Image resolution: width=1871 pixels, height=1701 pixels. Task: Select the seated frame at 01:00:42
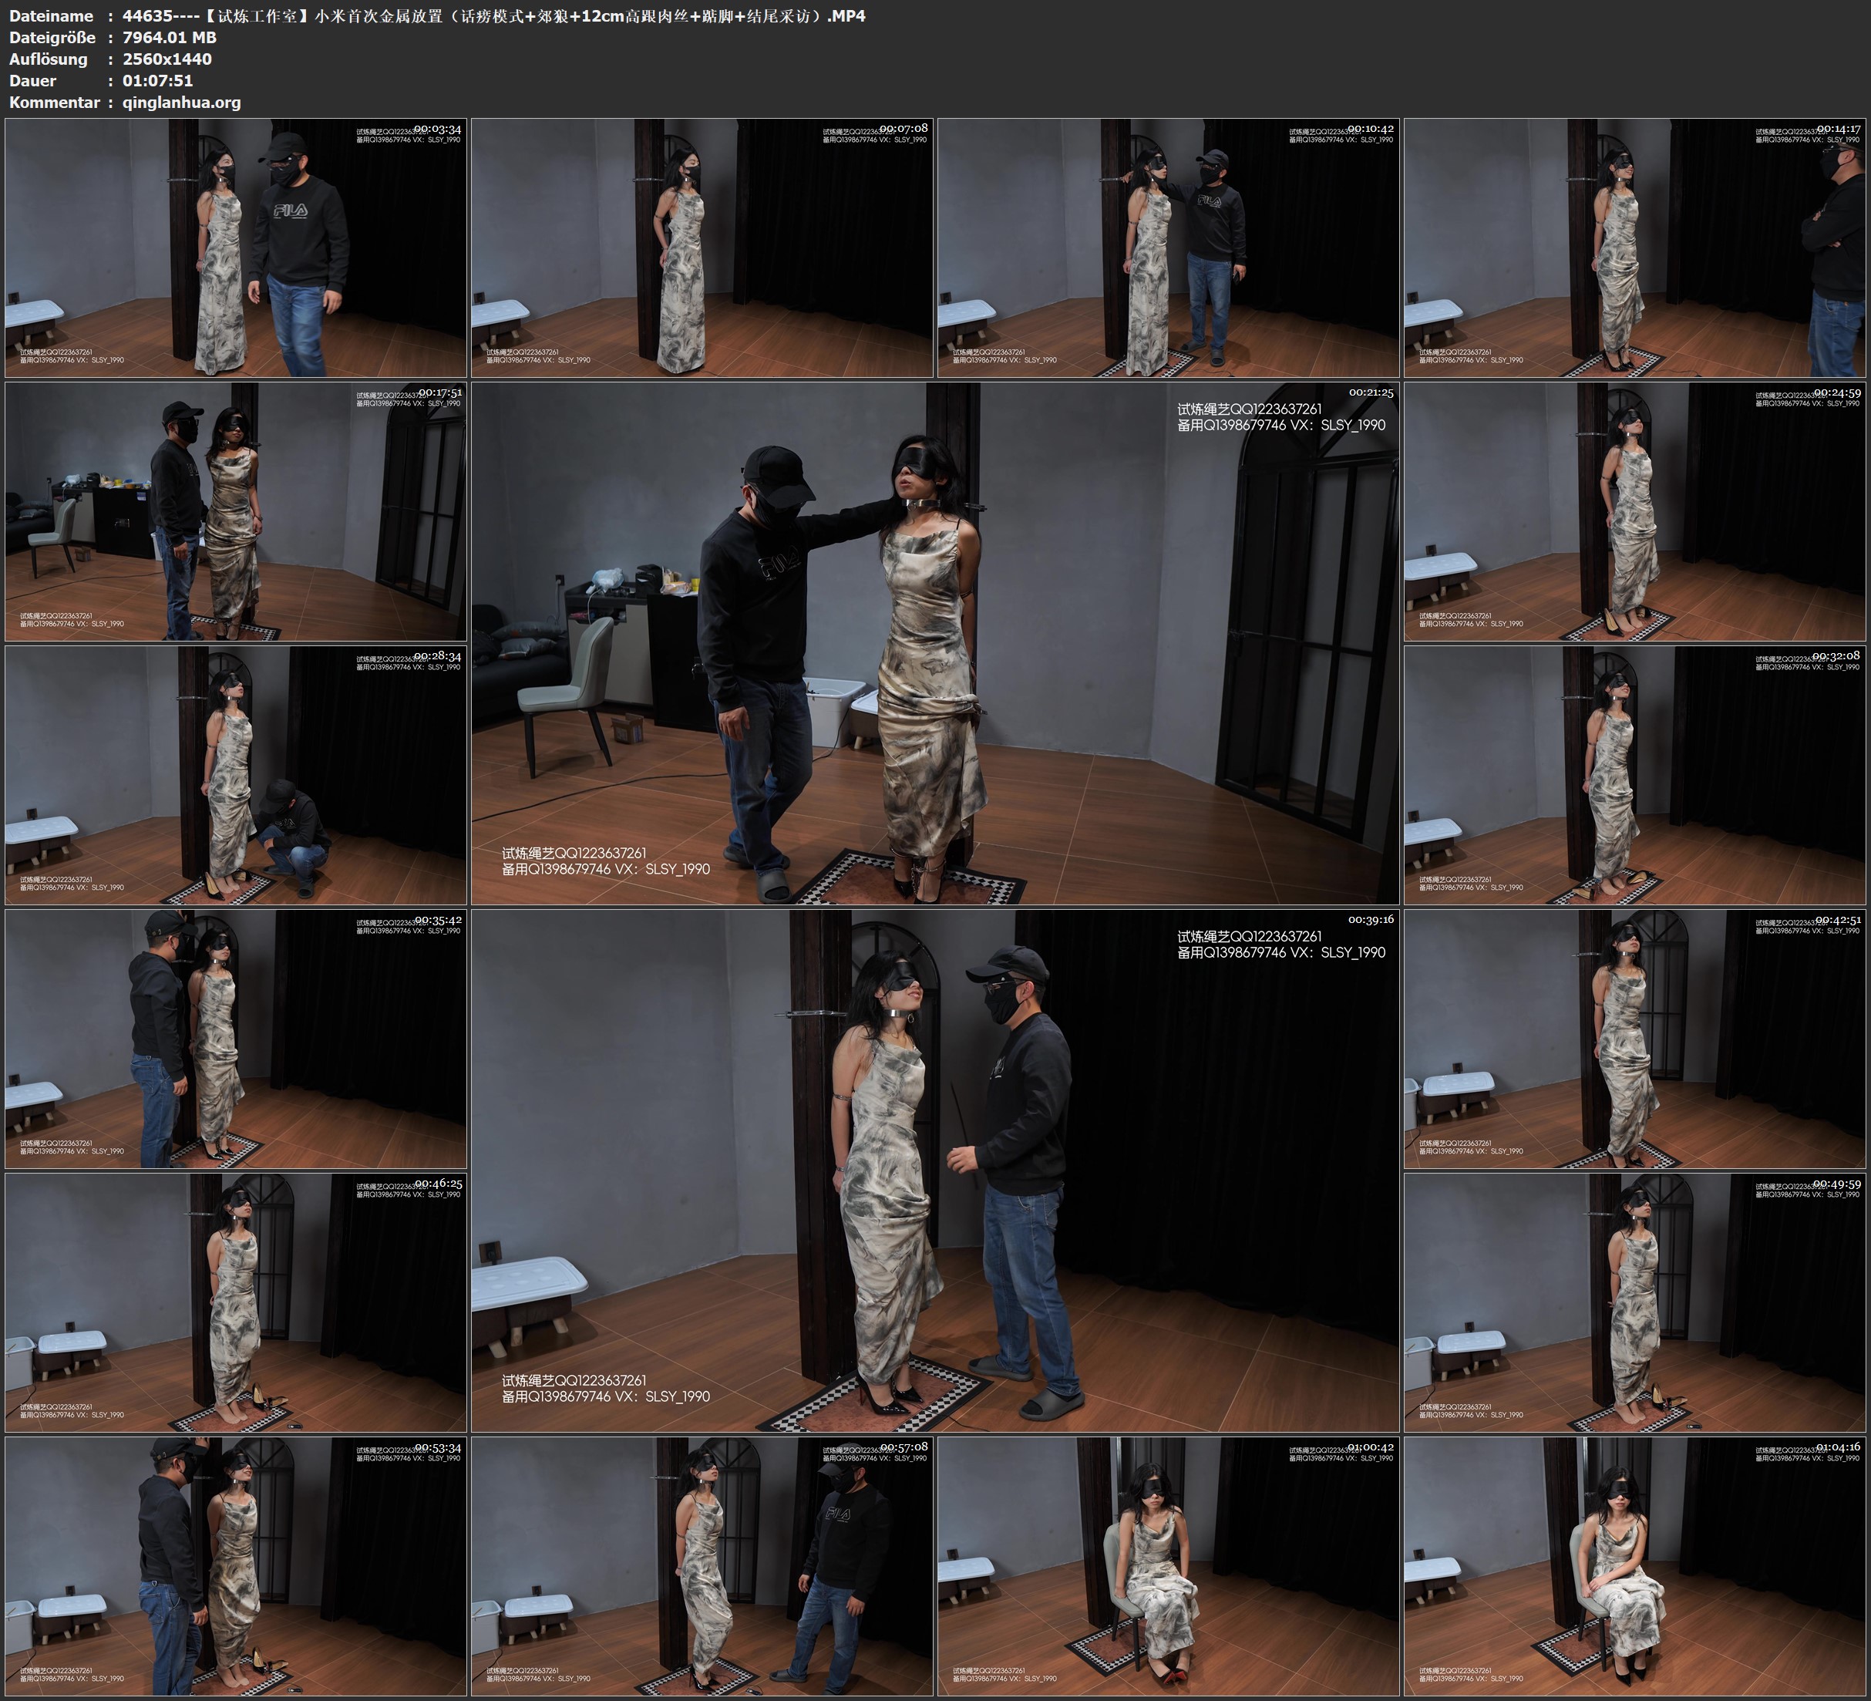pos(1167,1566)
